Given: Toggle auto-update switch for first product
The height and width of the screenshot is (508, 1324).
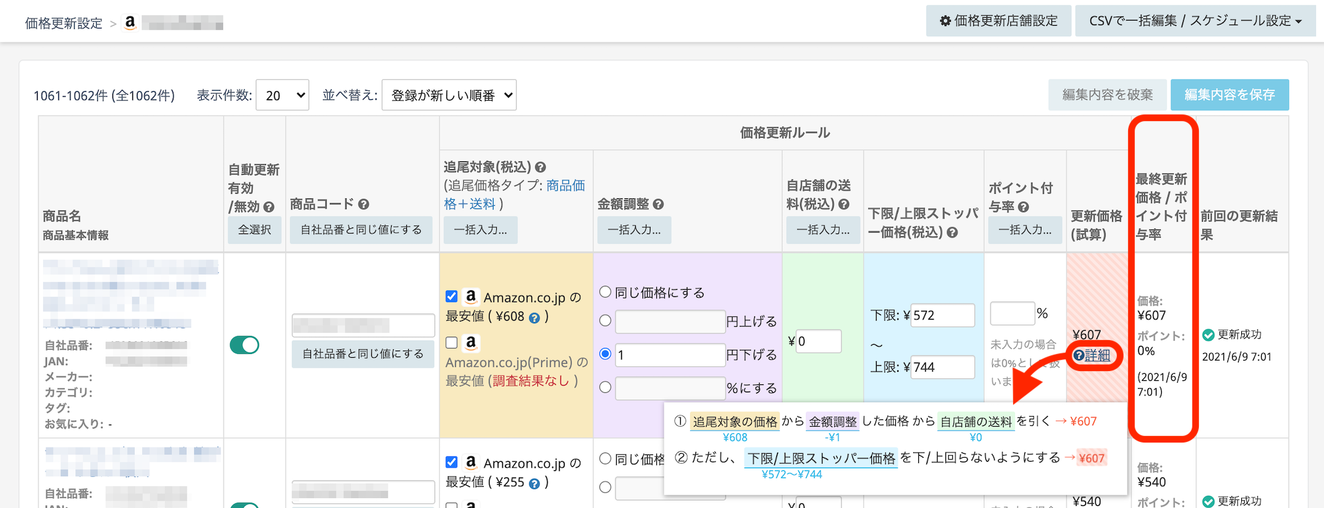Looking at the screenshot, I should (x=244, y=345).
